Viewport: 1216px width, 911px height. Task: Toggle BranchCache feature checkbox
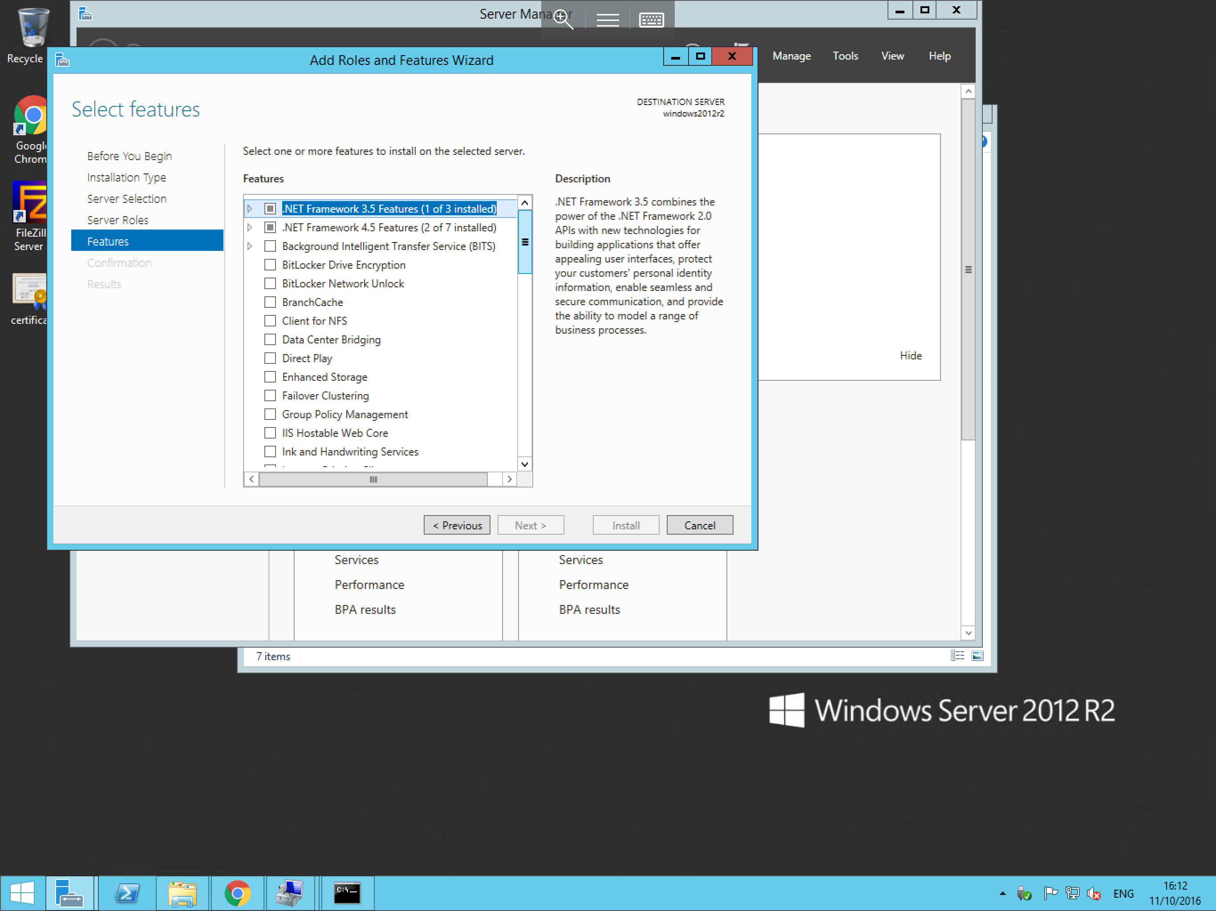pyautogui.click(x=269, y=302)
